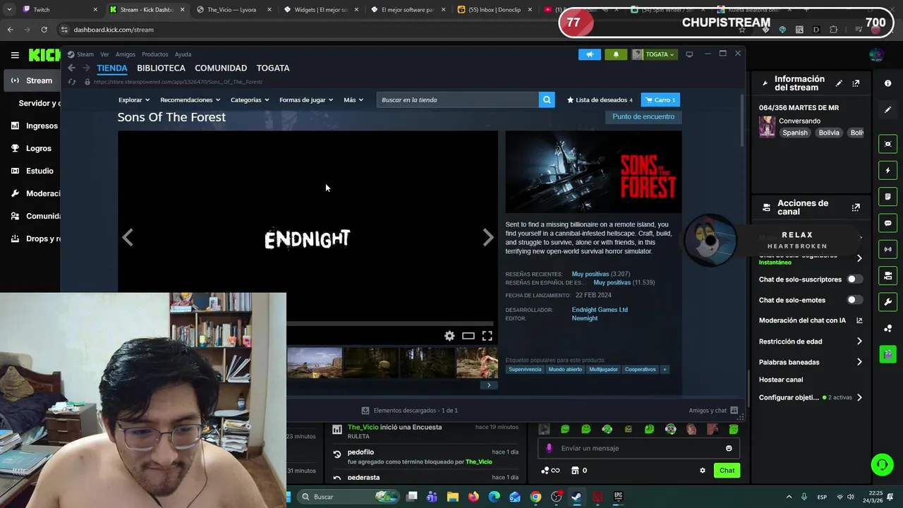Expand Configurar objetivos row
903x508 pixels.
(x=811, y=397)
